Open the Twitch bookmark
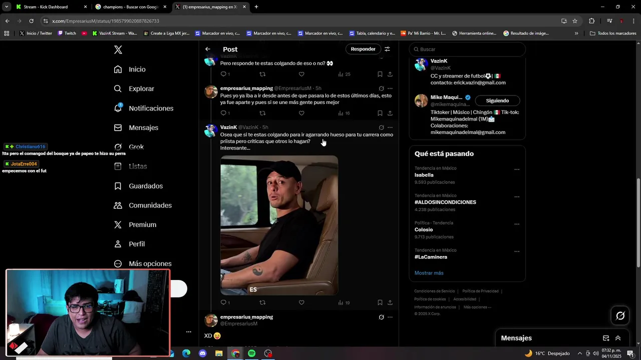 67,33
